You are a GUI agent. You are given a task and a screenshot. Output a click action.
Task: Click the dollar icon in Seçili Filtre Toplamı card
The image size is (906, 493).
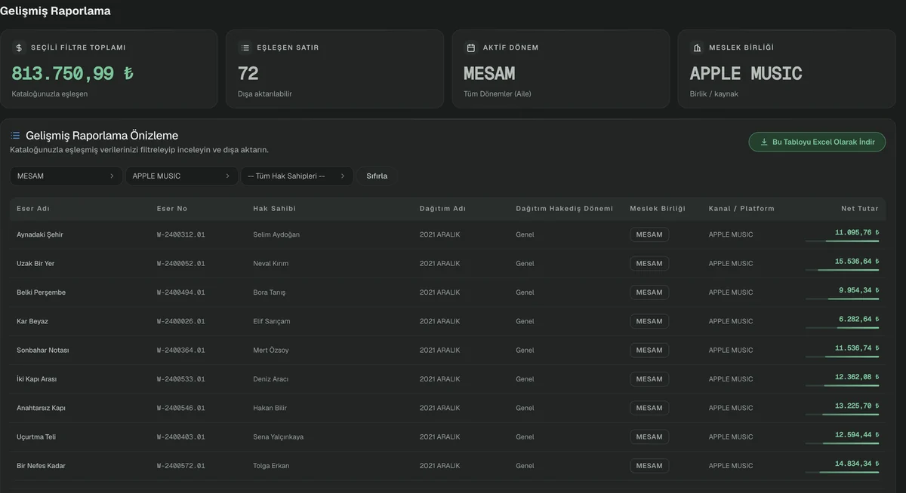[19, 47]
